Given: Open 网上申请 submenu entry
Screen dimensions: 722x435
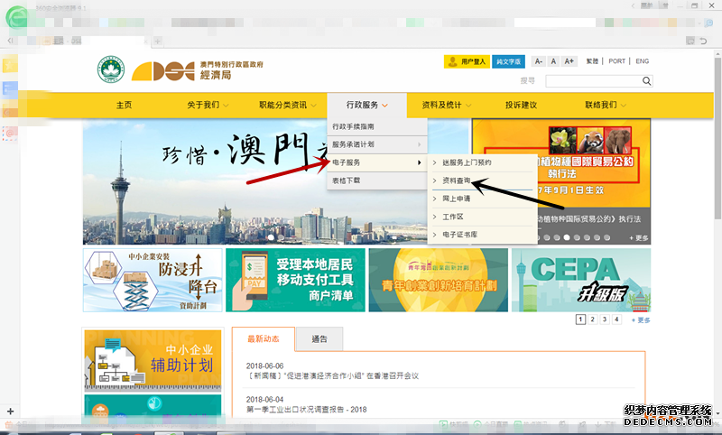Looking at the screenshot, I should 482,199.
